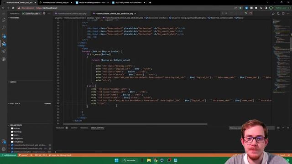This screenshot has height=164, width=292.
Task: Click the debug toolbar Restart button
Action: 245,13
